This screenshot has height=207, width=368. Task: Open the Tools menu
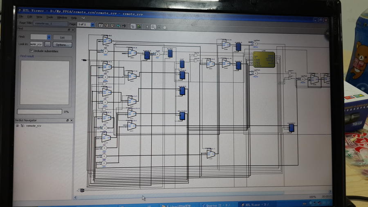pyautogui.click(x=49, y=17)
